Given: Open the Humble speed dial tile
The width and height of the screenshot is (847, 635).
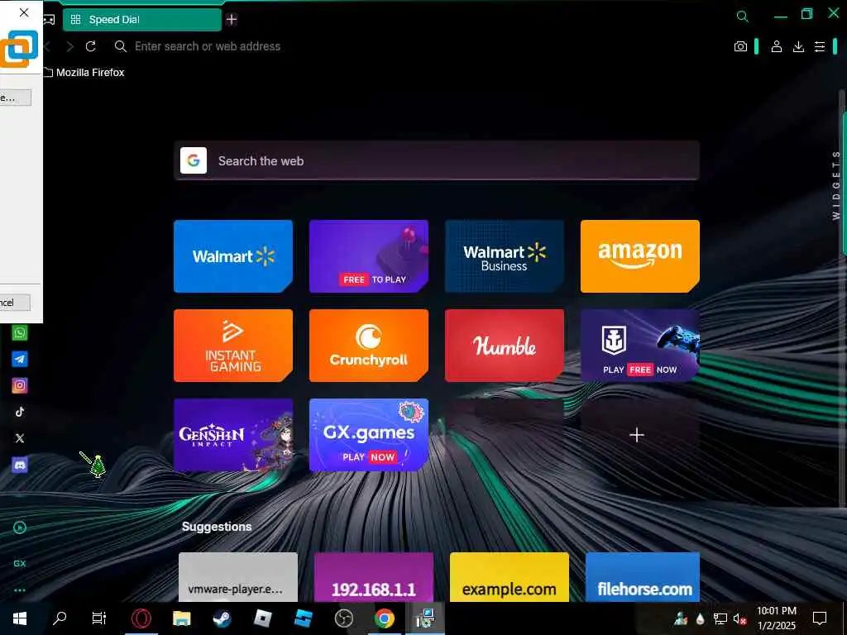Looking at the screenshot, I should click(x=504, y=346).
